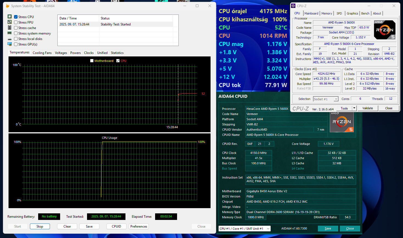Viewport: 403px width, 238px height.
Task: Tick the Stress system memory checkbox
Action: (16, 33)
